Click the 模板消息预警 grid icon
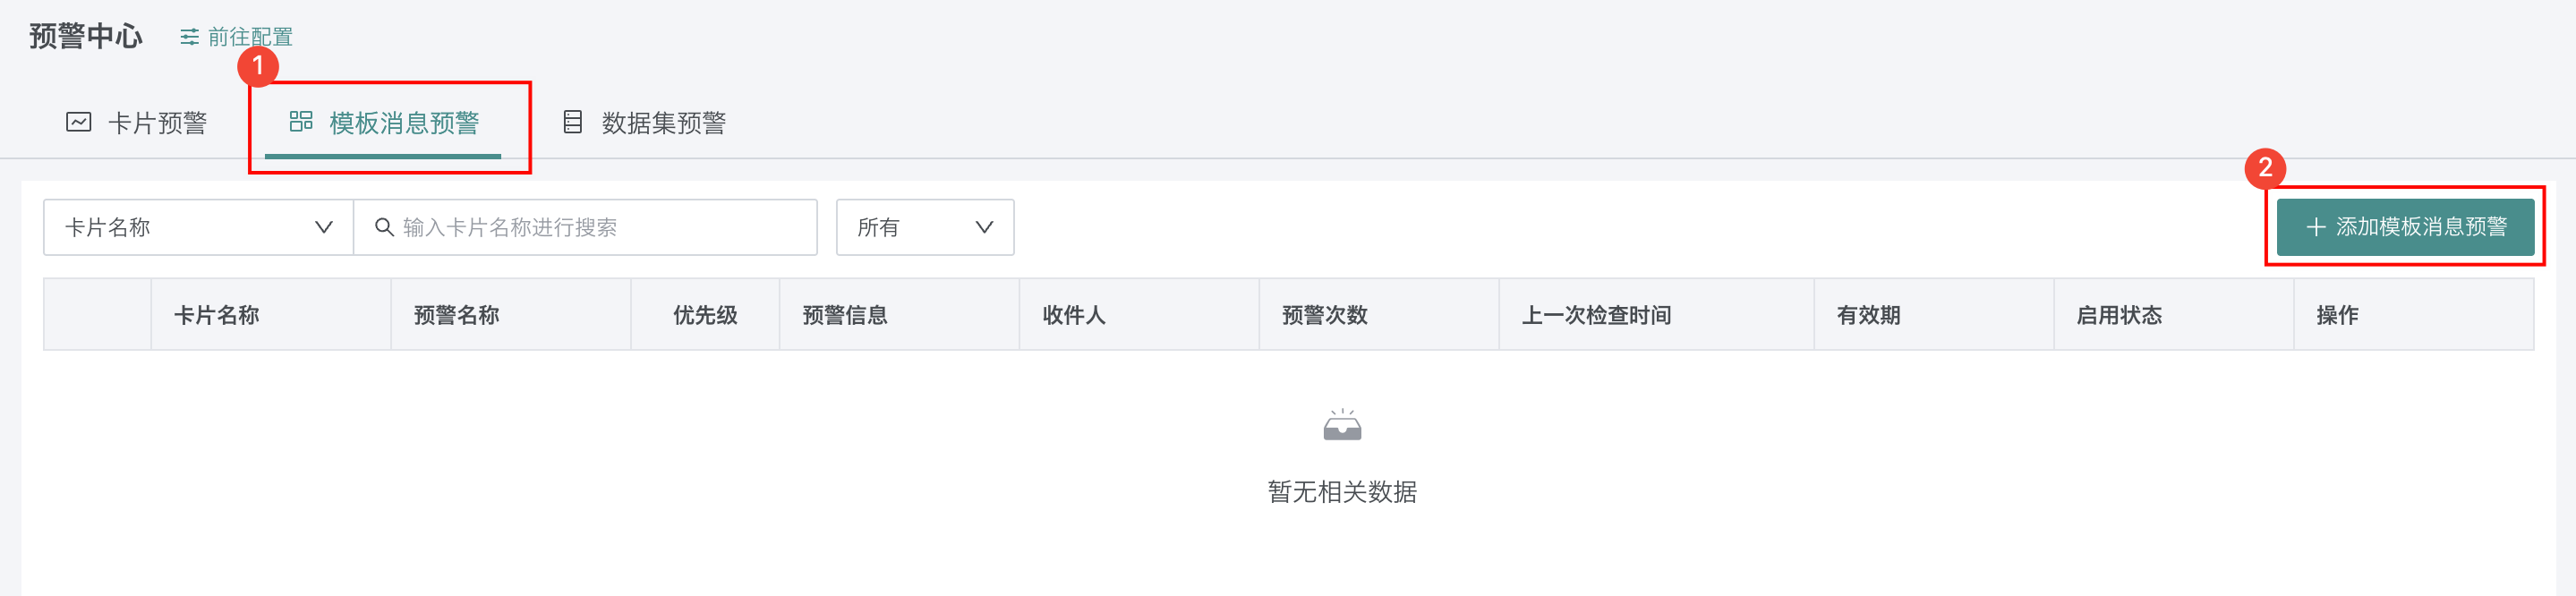The width and height of the screenshot is (2576, 596). coord(301,122)
